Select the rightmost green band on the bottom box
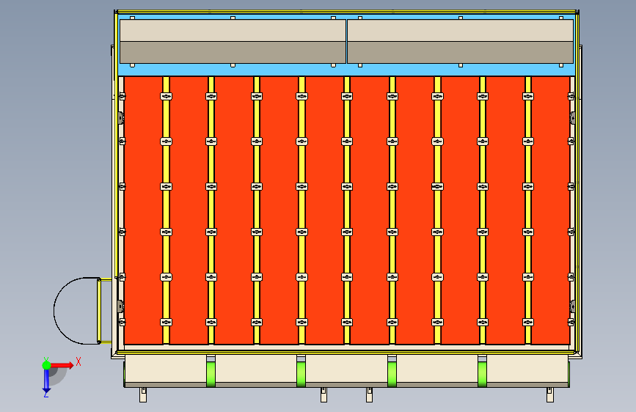Viewport: 636px width, 412px height. pos(482,375)
